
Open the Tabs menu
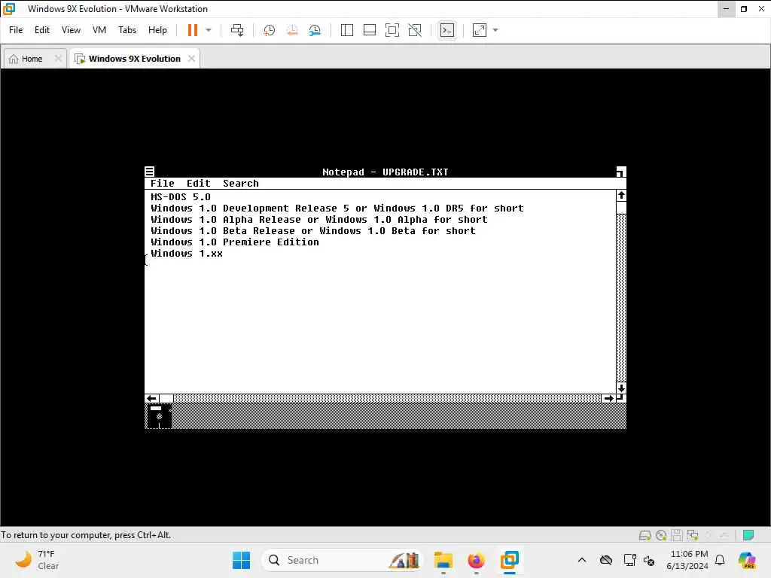click(x=127, y=30)
